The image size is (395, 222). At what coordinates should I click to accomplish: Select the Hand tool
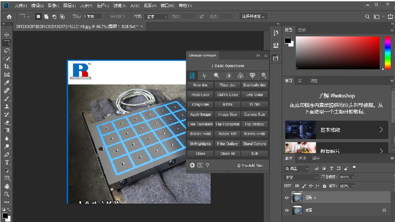7,186
